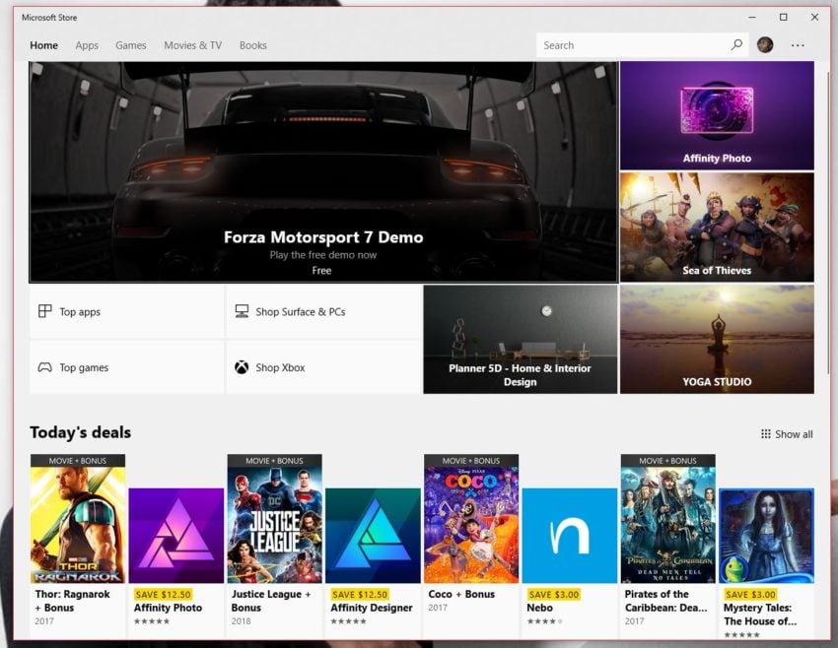Screen dimensions: 838x648
Task: Click the Top games controller icon
Action: point(45,367)
